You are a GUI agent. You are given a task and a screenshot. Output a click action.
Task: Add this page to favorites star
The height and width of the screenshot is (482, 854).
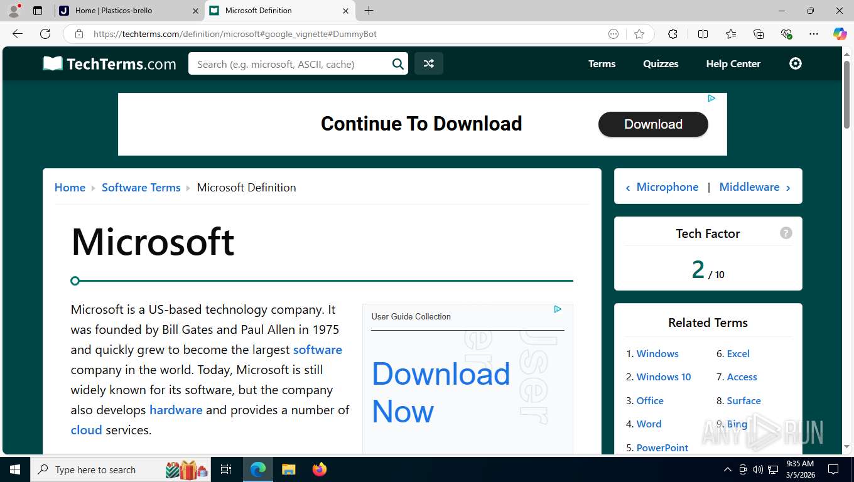pos(639,34)
